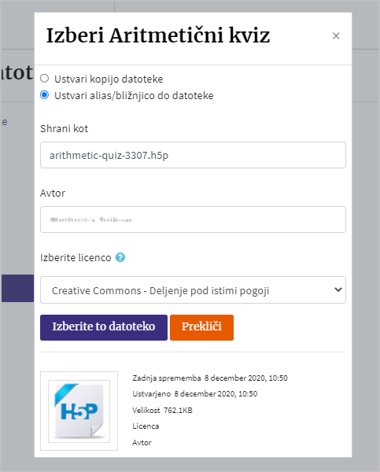This screenshot has width=380, height=472.
Task: Click the Ustvari kopijo datoteke label text
Action: (109, 79)
